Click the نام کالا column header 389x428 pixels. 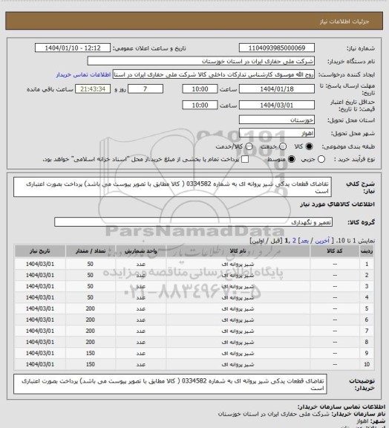[x=238, y=251]
